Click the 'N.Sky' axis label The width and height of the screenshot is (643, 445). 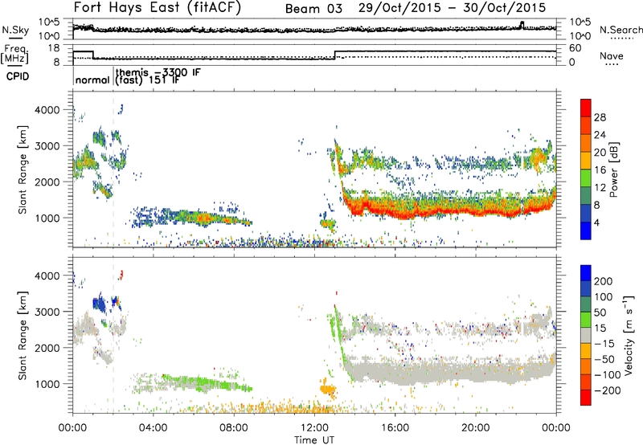(15, 30)
